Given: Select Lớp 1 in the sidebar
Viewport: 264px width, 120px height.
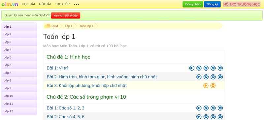Looking at the screenshot, I should click(19, 27).
